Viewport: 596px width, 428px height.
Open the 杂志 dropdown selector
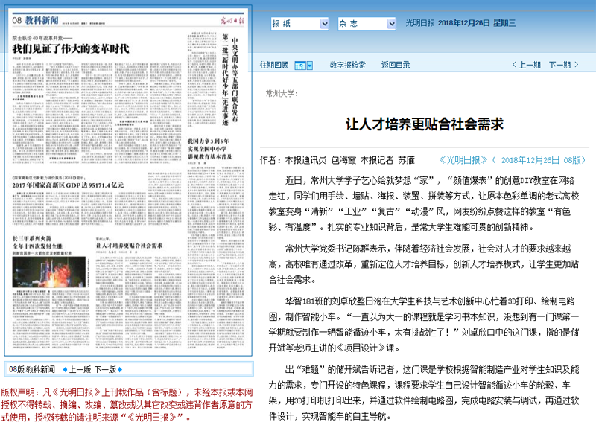[x=367, y=24]
